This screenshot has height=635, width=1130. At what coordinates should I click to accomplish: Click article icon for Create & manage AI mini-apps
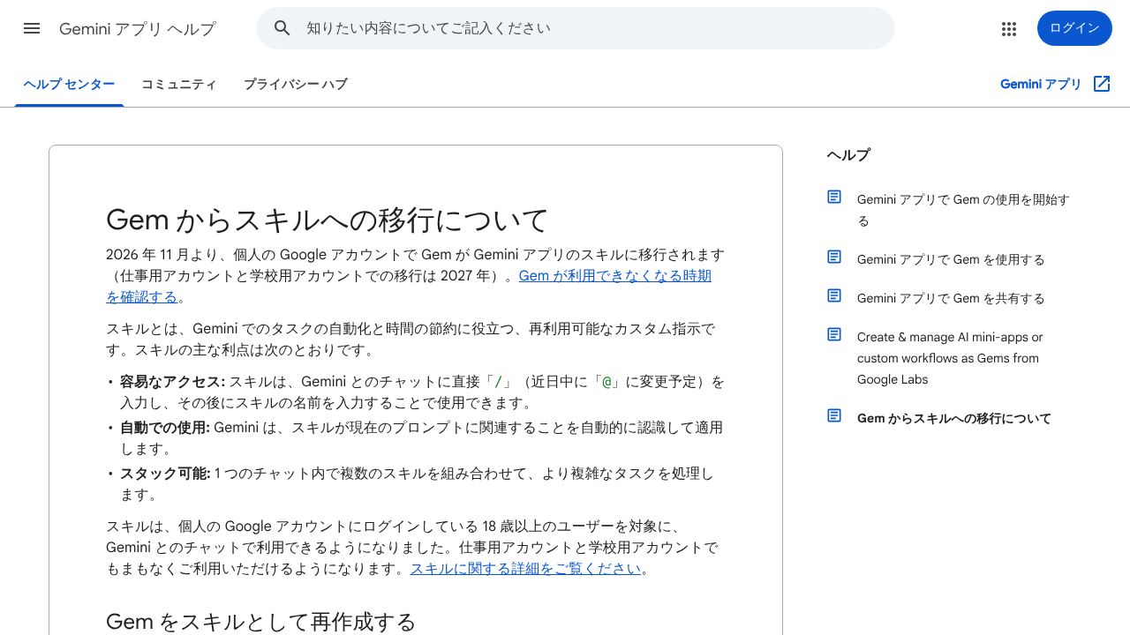pyautogui.click(x=834, y=334)
